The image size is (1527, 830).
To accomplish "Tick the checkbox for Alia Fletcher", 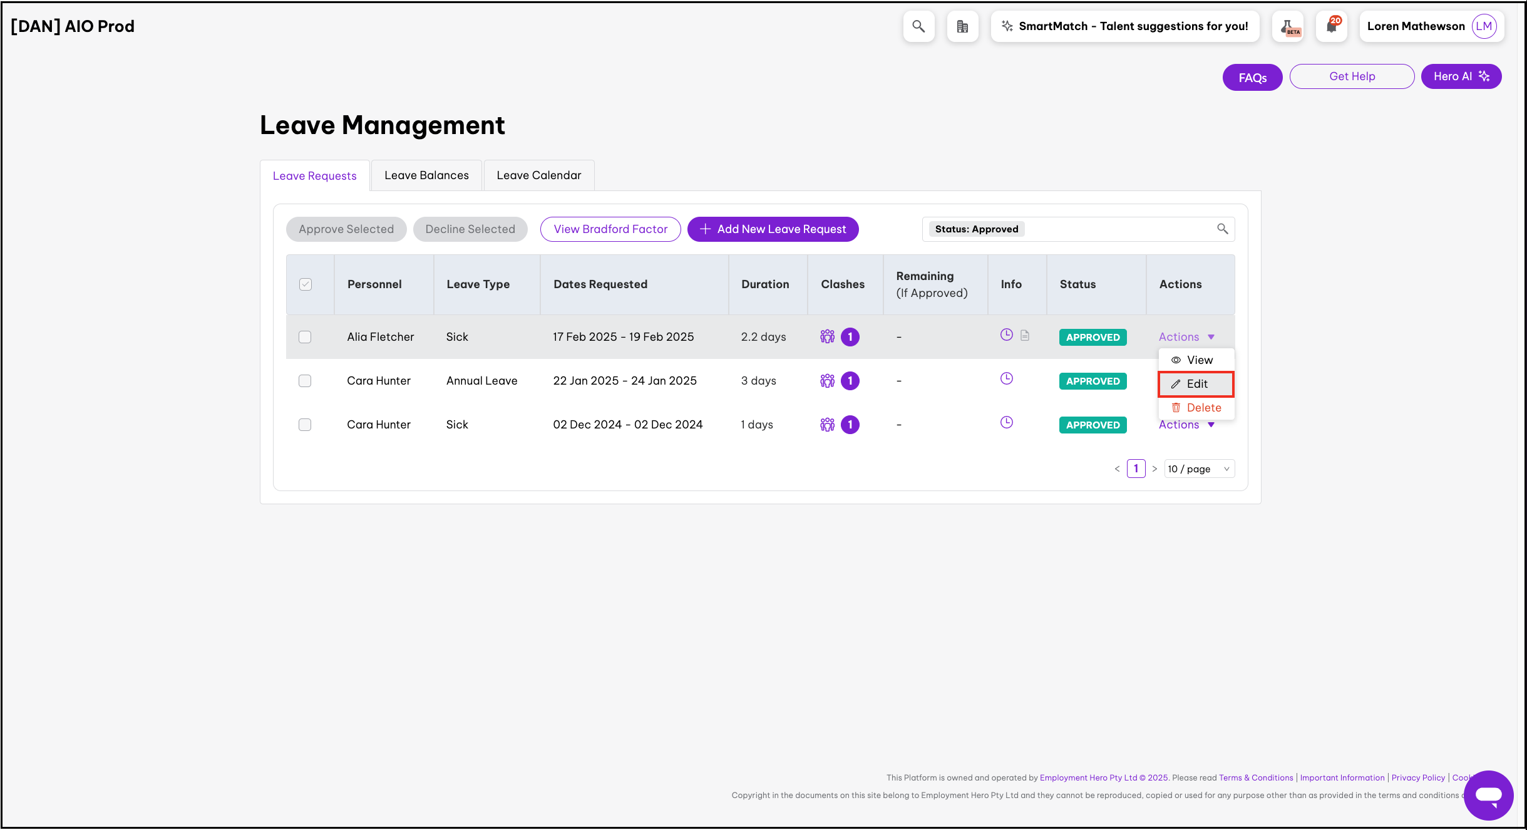I will (305, 337).
